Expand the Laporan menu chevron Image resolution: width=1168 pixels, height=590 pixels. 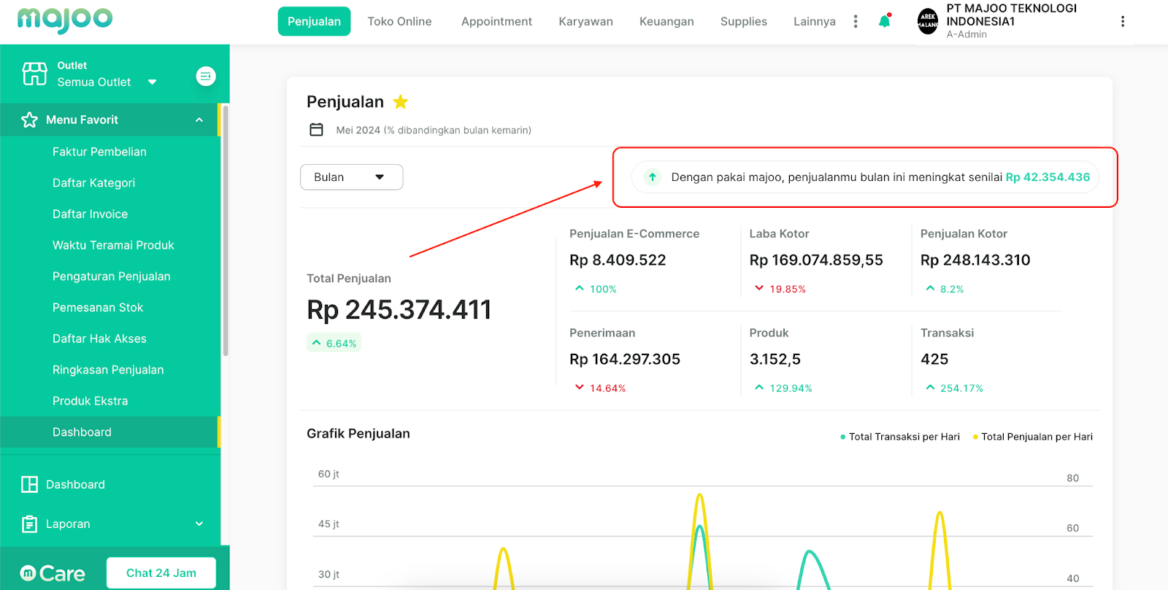click(199, 524)
